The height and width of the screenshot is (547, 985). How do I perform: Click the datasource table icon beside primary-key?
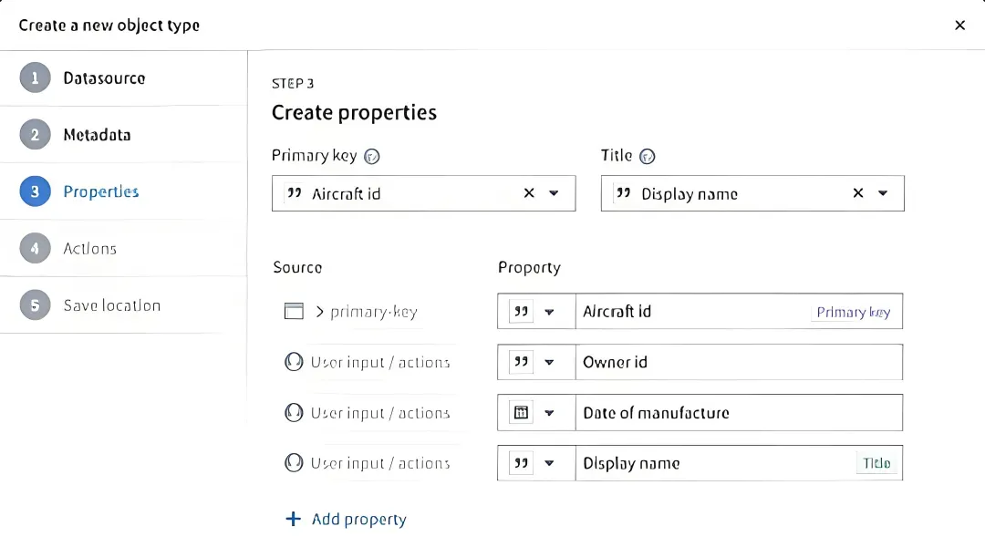pos(294,312)
